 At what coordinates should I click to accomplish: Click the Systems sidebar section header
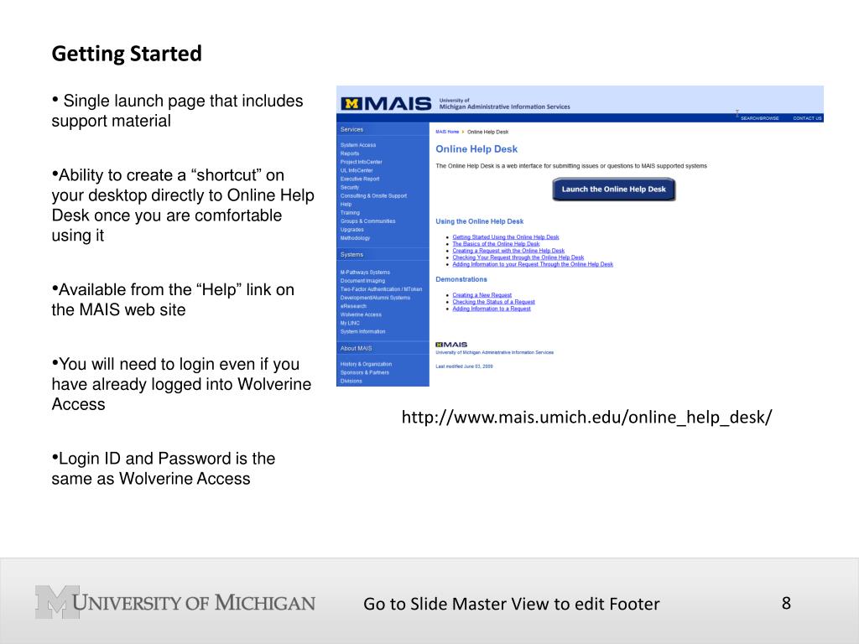(351, 255)
